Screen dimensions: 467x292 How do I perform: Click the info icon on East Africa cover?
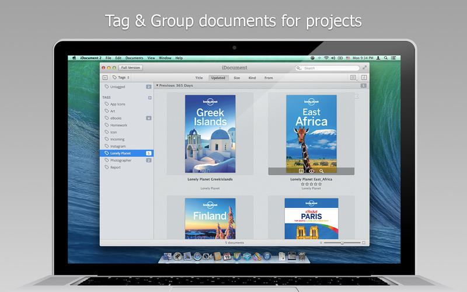tap(302, 171)
